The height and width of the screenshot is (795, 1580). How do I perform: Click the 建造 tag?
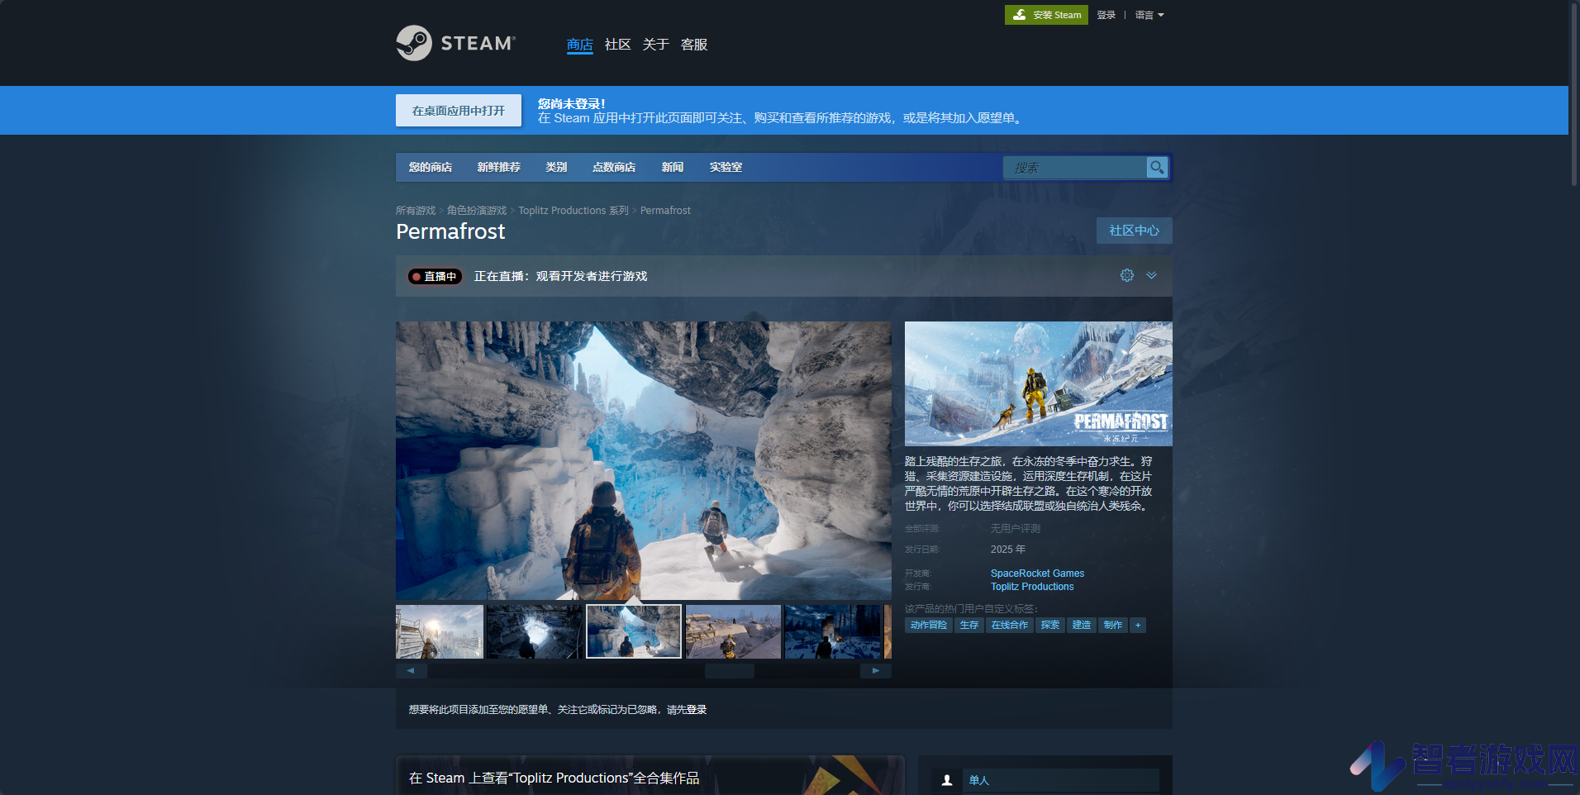click(x=1082, y=625)
